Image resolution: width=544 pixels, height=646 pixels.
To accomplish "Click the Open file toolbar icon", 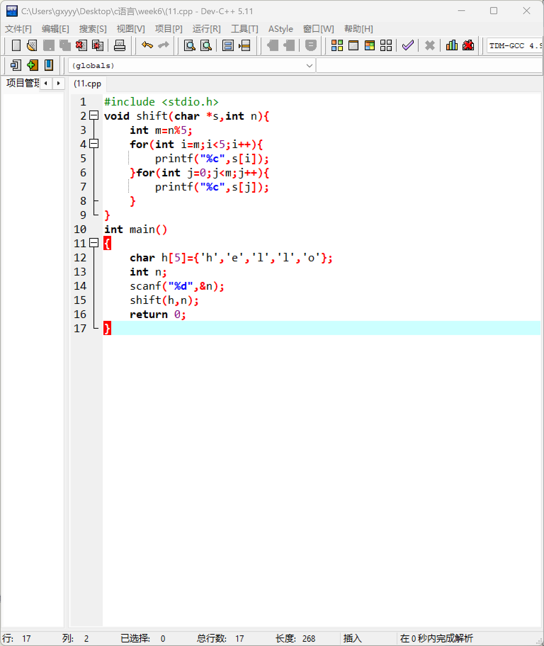I will (x=32, y=45).
